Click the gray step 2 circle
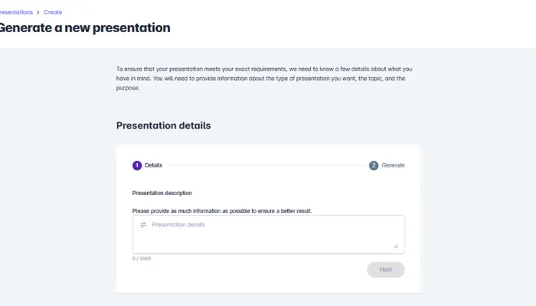 374,165
